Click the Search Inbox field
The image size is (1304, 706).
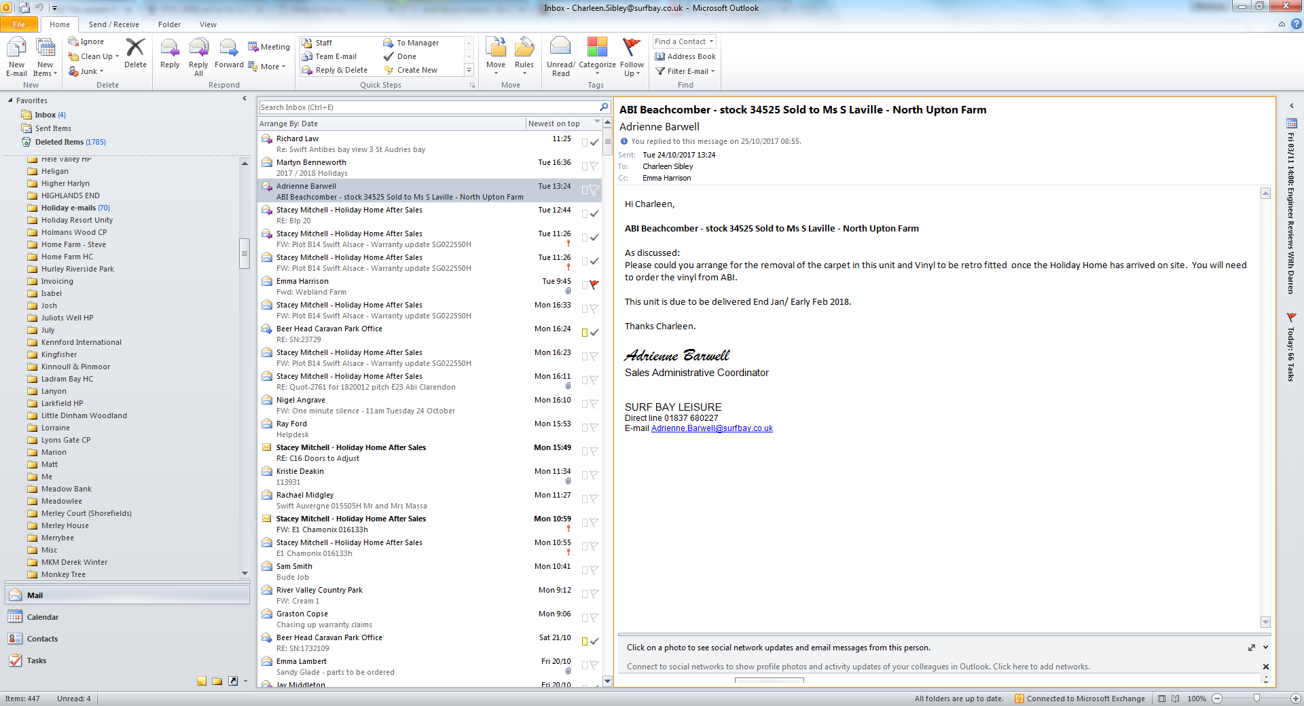pos(429,107)
